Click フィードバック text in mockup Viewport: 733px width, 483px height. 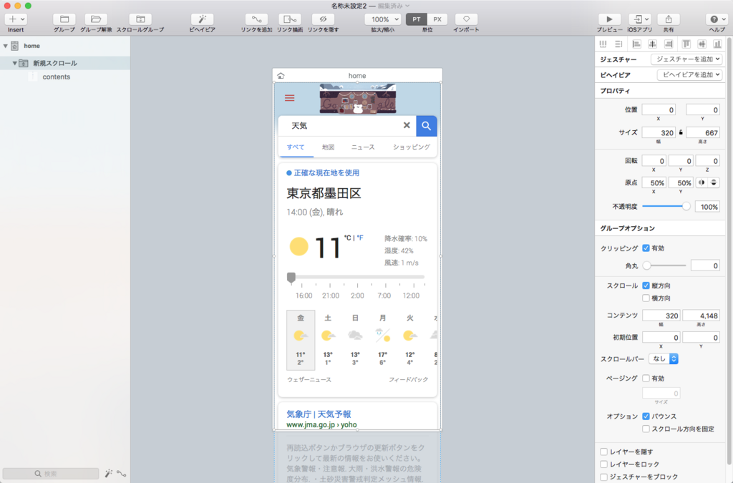[409, 380]
